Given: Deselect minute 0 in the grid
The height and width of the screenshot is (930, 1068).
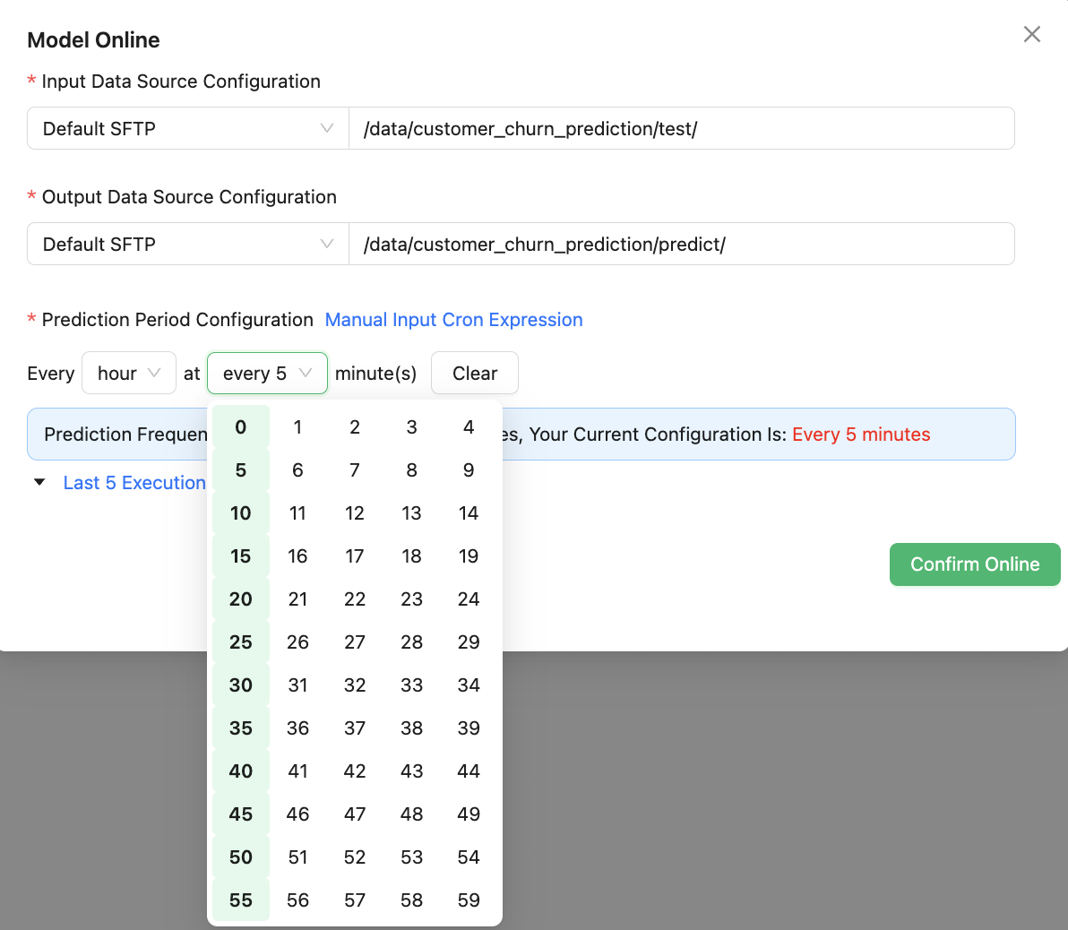Looking at the screenshot, I should (x=241, y=427).
